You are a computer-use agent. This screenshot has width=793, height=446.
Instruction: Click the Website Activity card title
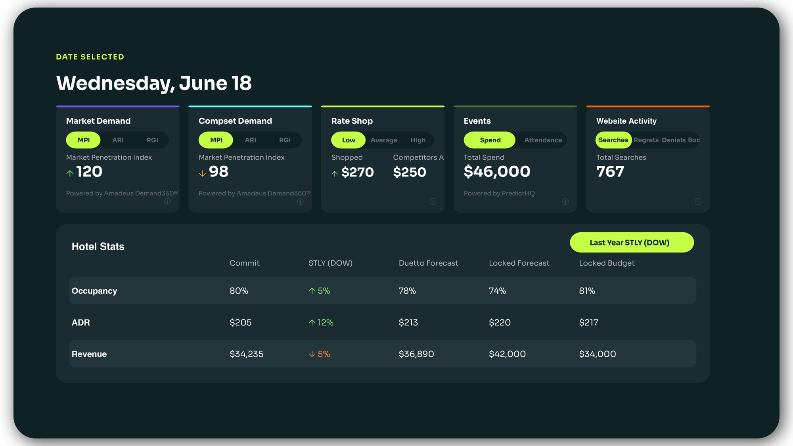(x=626, y=121)
